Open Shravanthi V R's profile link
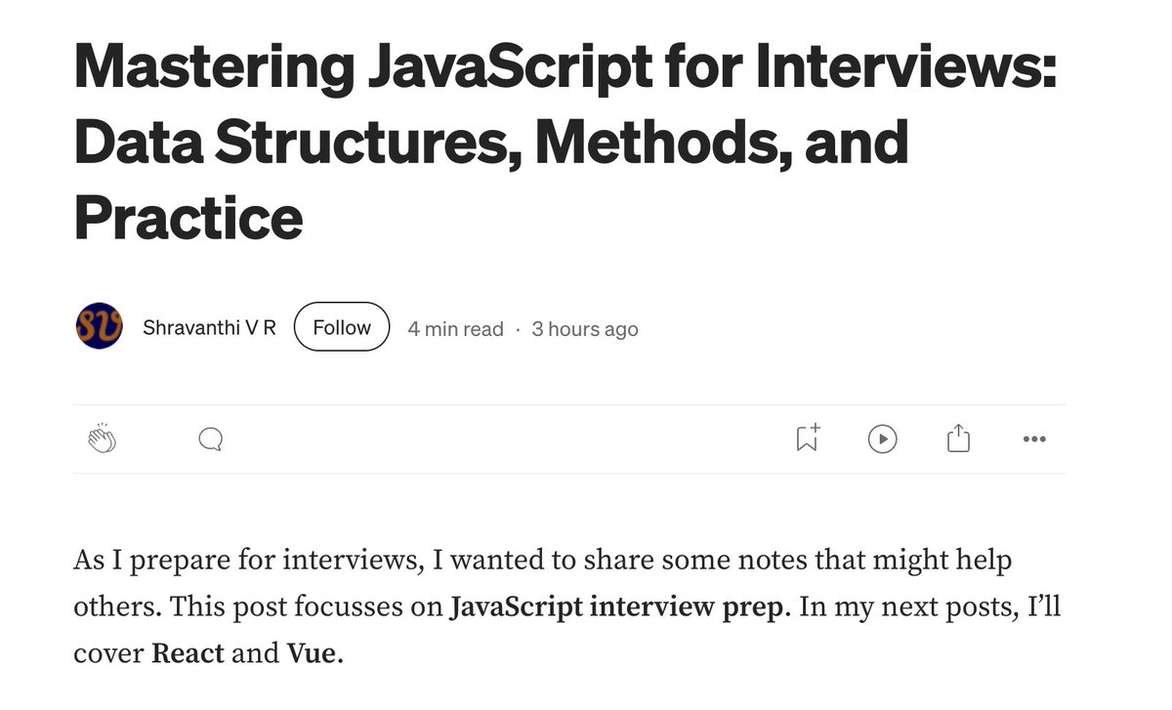 point(209,328)
